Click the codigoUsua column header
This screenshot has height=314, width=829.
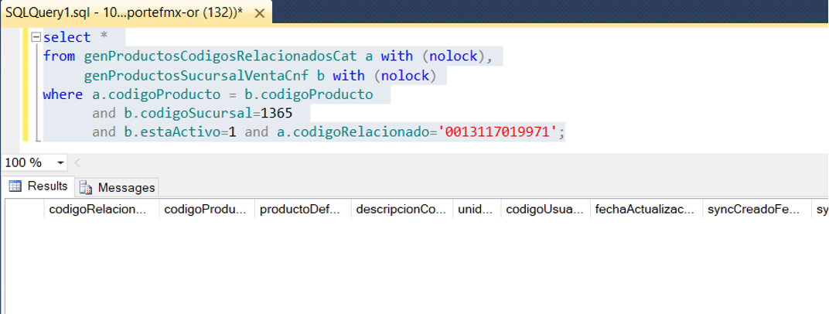544,209
